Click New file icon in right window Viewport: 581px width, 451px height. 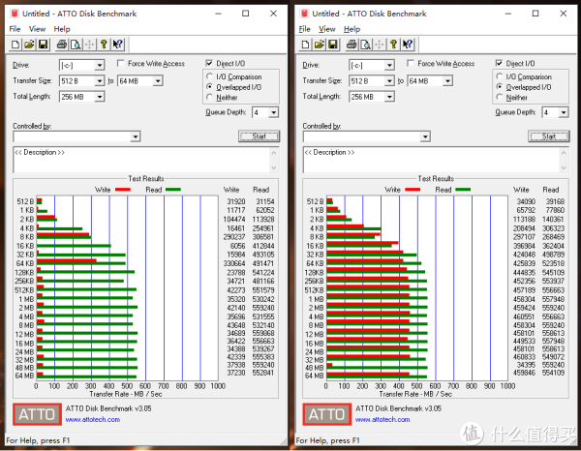pos(305,45)
